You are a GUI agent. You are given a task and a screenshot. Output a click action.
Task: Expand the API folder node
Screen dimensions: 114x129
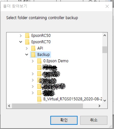click(27, 49)
